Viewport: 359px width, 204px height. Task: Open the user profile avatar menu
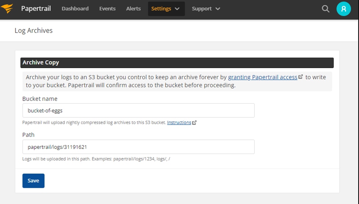click(x=344, y=9)
